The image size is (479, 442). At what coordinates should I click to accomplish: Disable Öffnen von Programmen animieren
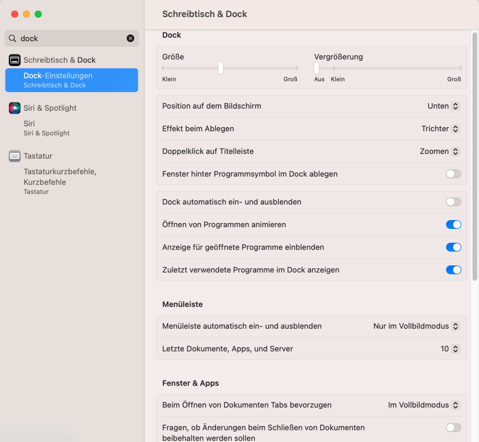click(453, 225)
